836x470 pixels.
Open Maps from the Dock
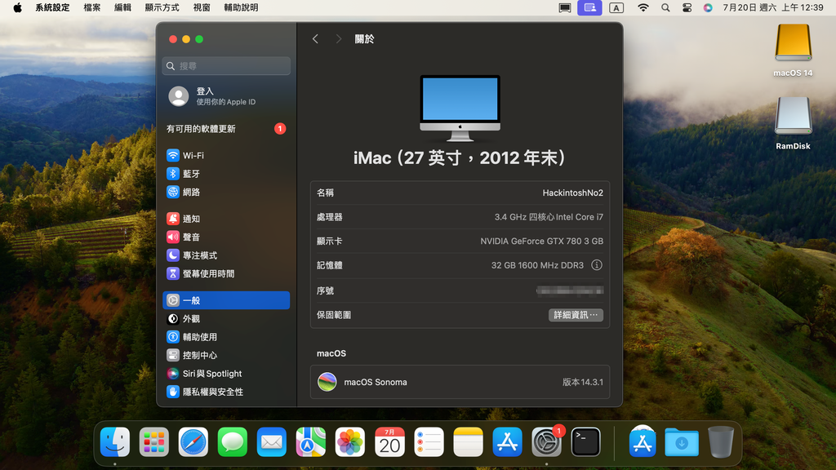311,442
